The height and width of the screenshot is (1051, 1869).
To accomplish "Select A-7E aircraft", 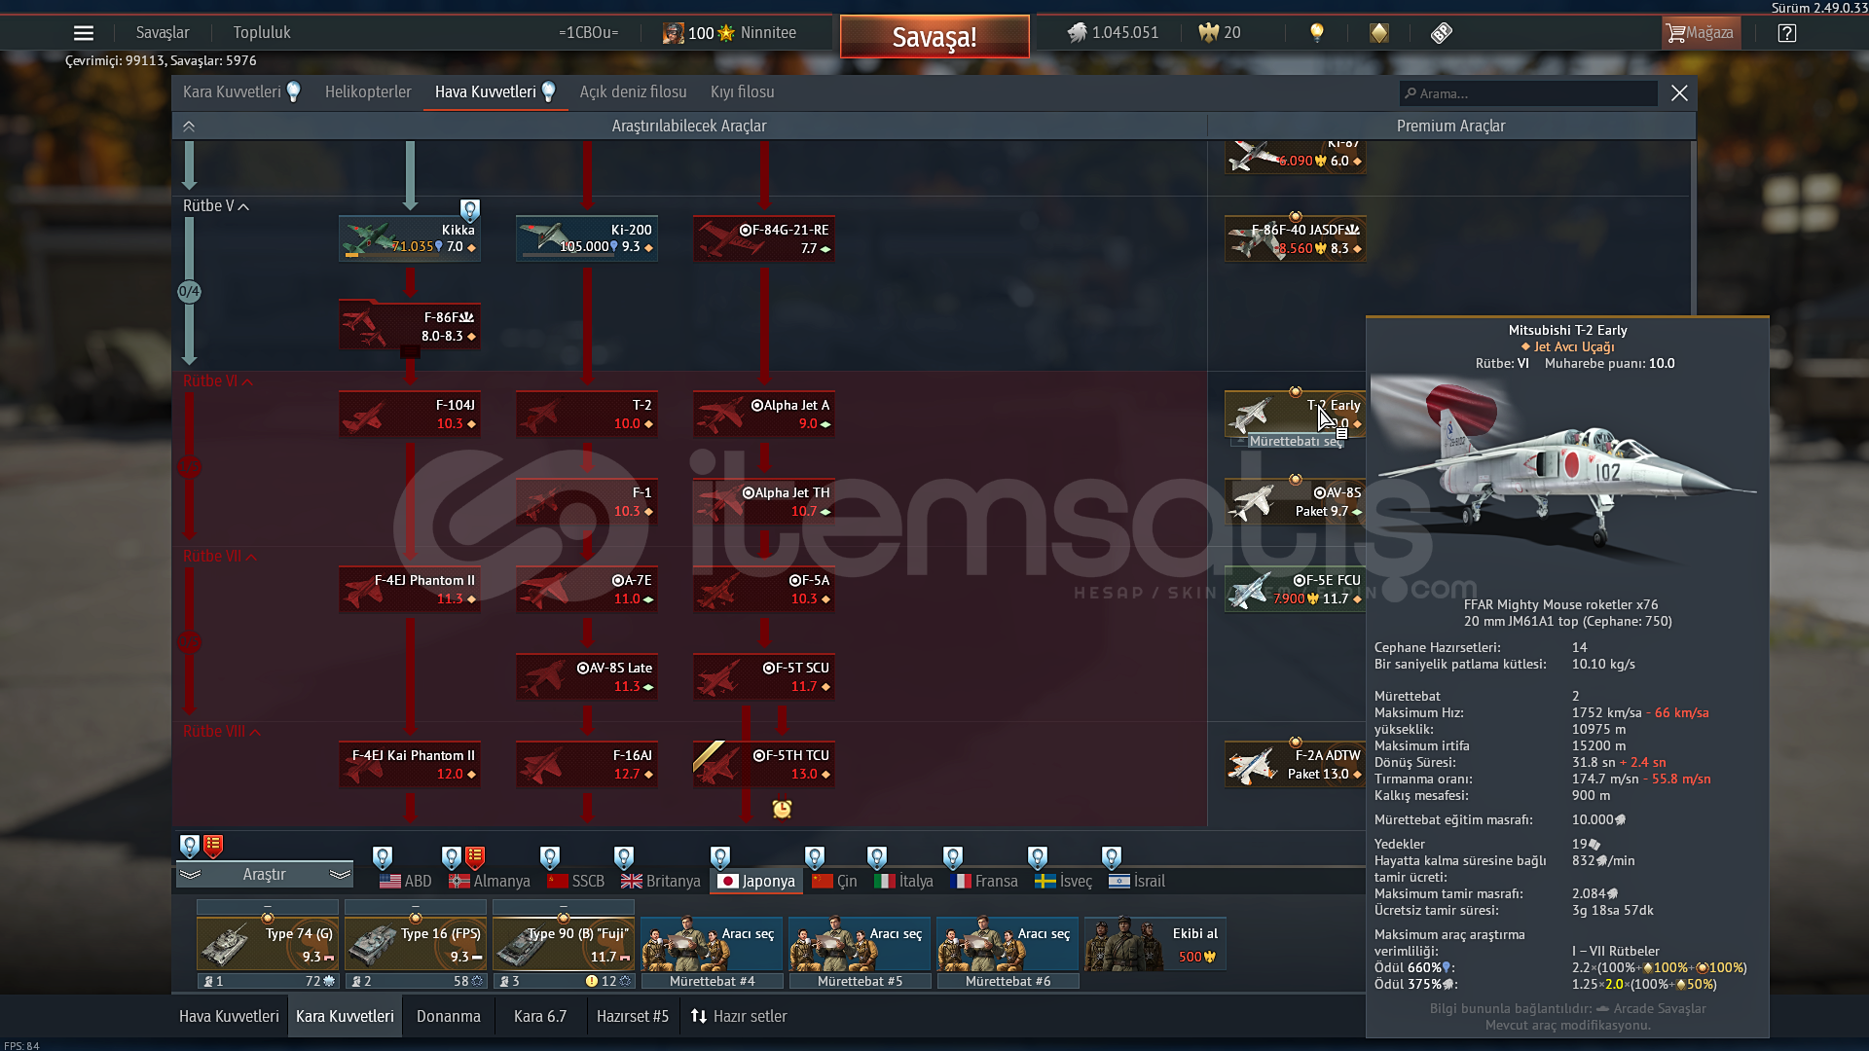I will [587, 589].
